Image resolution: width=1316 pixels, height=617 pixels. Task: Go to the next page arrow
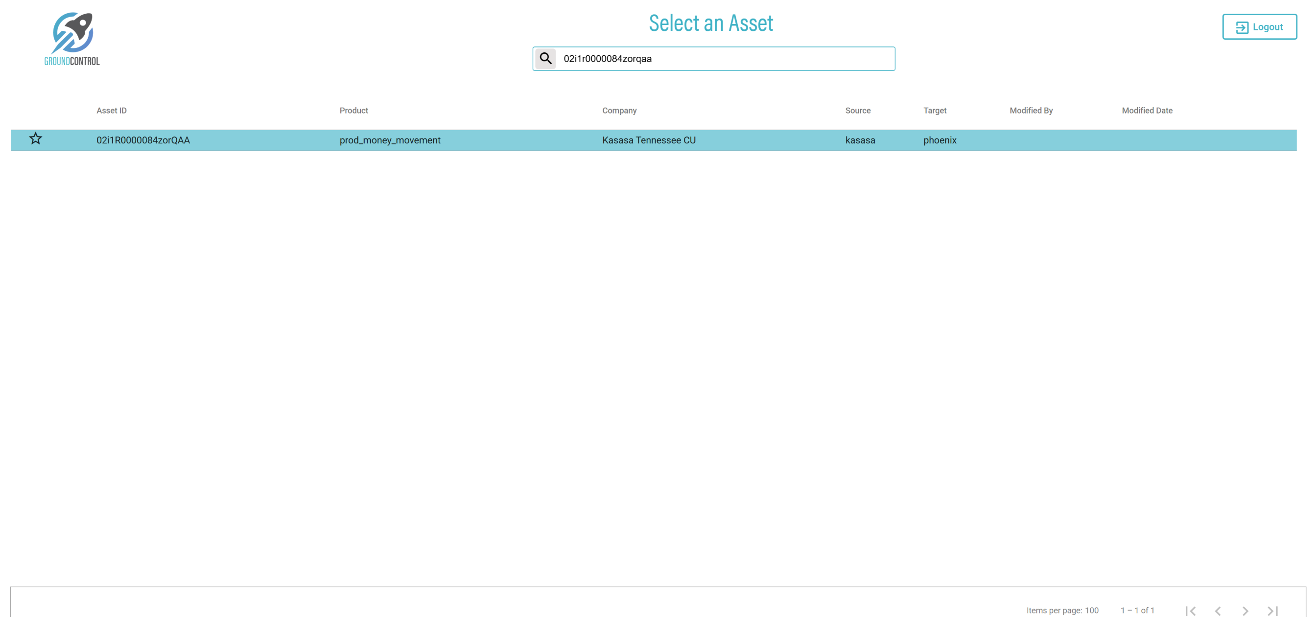[1245, 610]
